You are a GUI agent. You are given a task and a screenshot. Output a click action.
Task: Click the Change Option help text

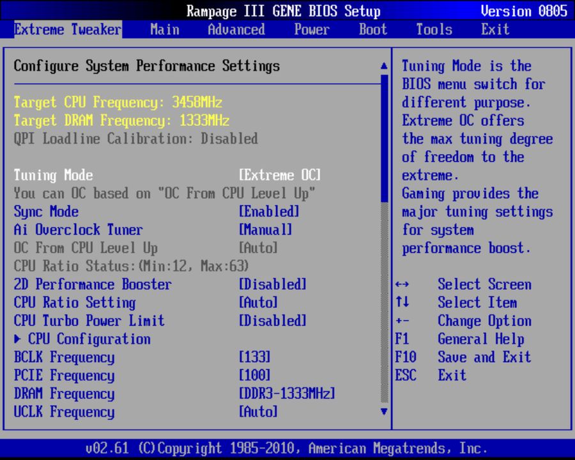point(484,321)
